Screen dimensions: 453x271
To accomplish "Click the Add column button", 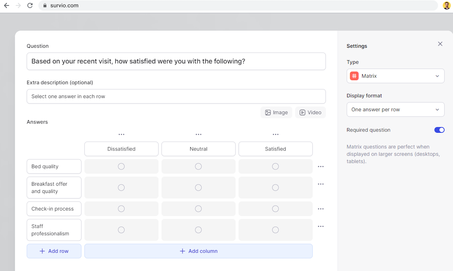I will [198, 251].
